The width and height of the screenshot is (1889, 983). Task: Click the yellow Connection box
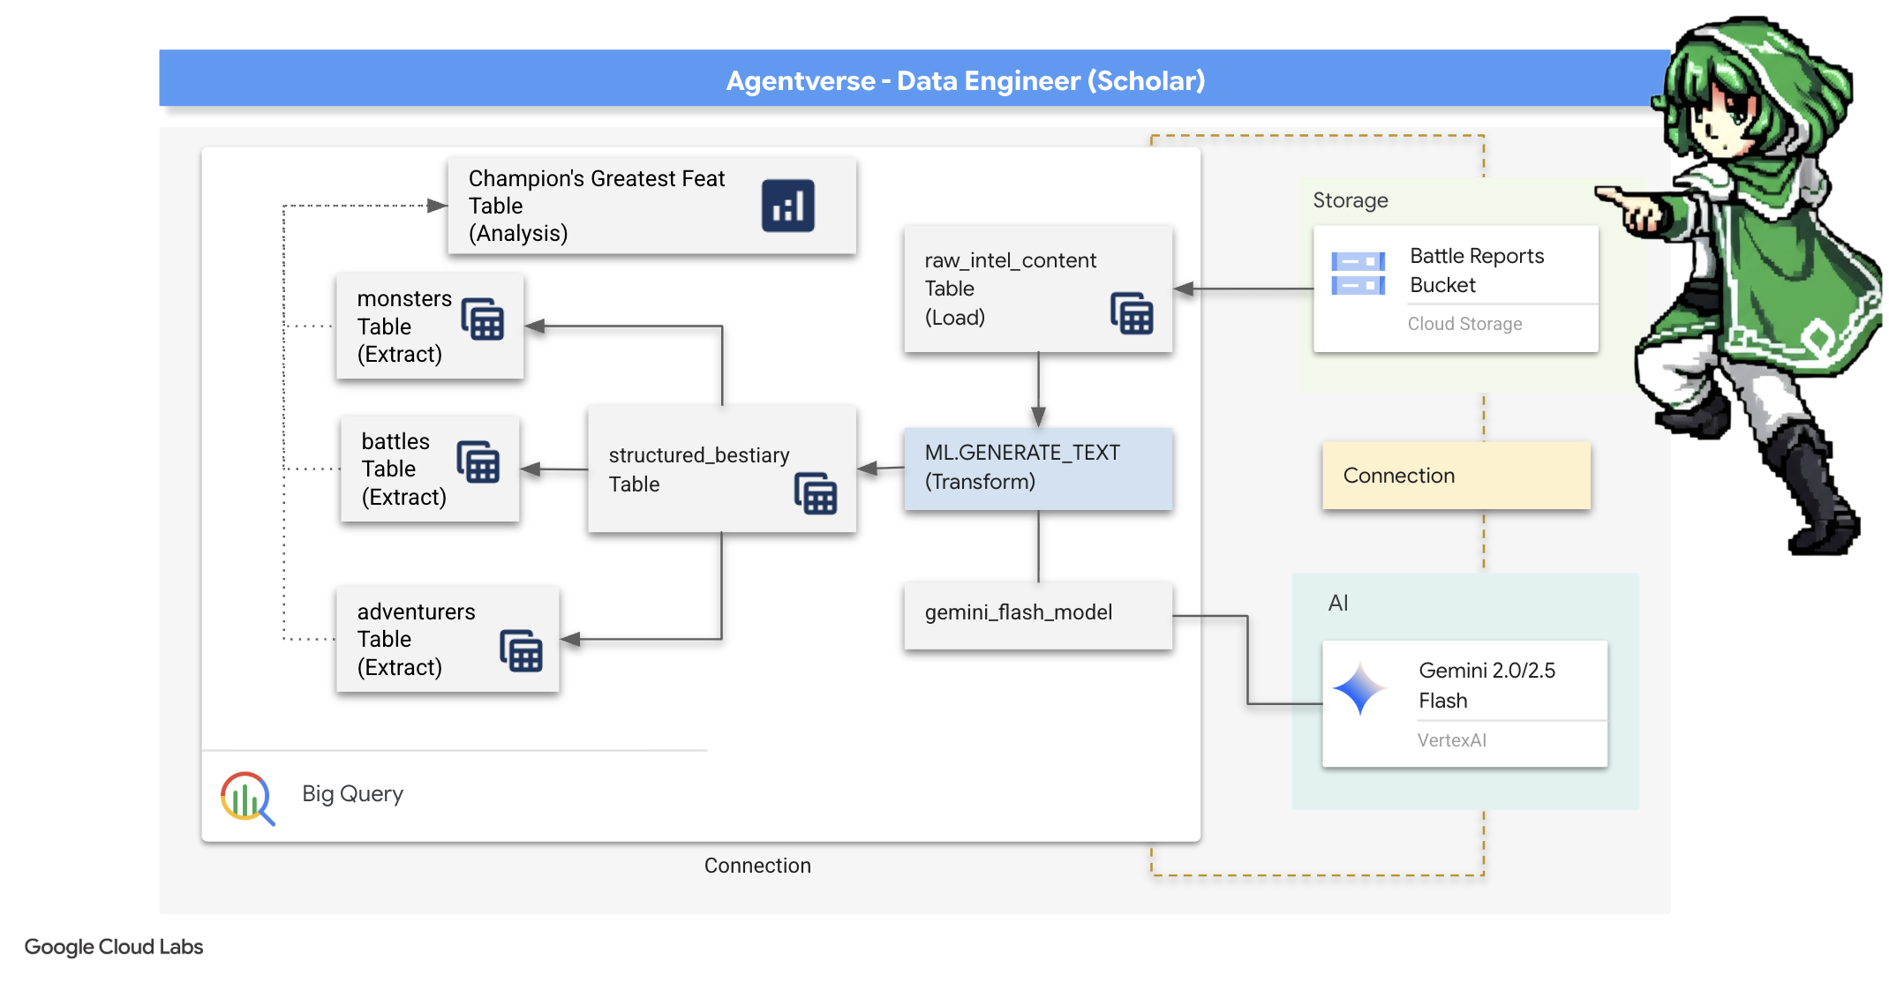click(1456, 476)
